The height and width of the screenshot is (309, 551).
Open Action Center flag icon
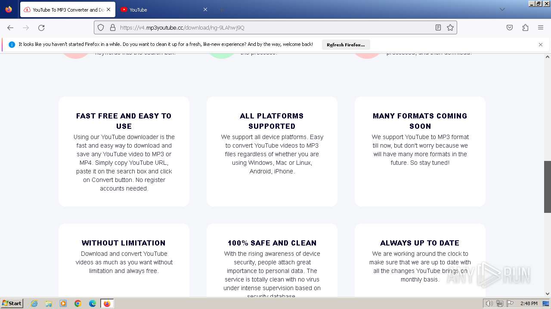pos(510,303)
